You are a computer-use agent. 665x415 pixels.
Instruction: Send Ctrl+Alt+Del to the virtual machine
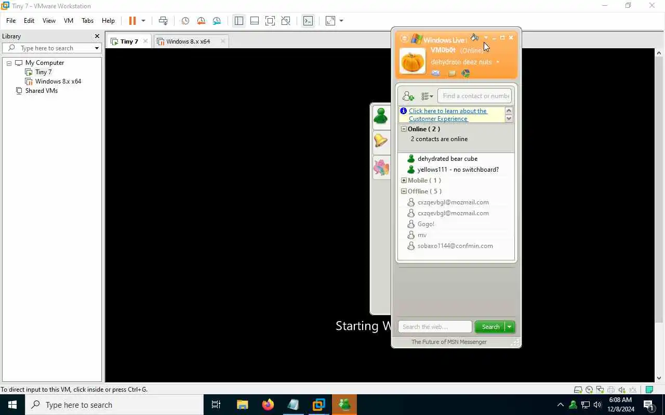(163, 21)
